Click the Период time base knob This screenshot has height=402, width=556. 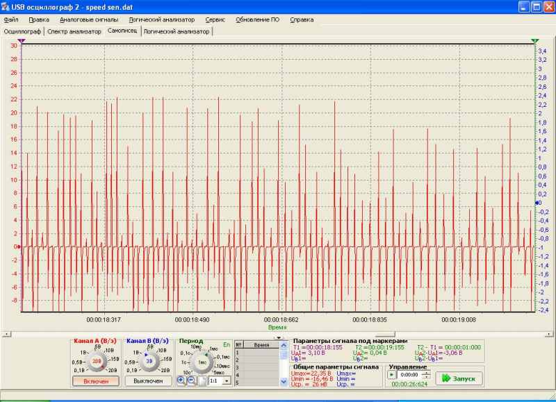(x=202, y=362)
